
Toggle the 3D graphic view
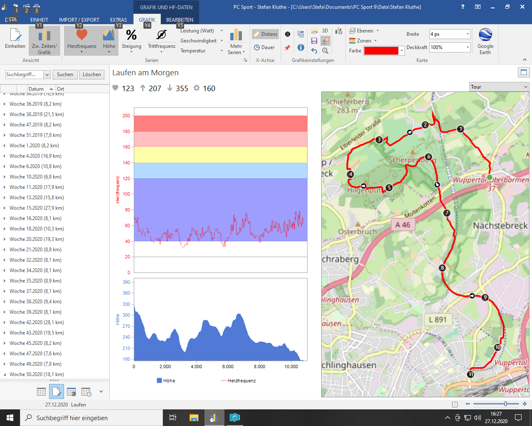pos(325,31)
